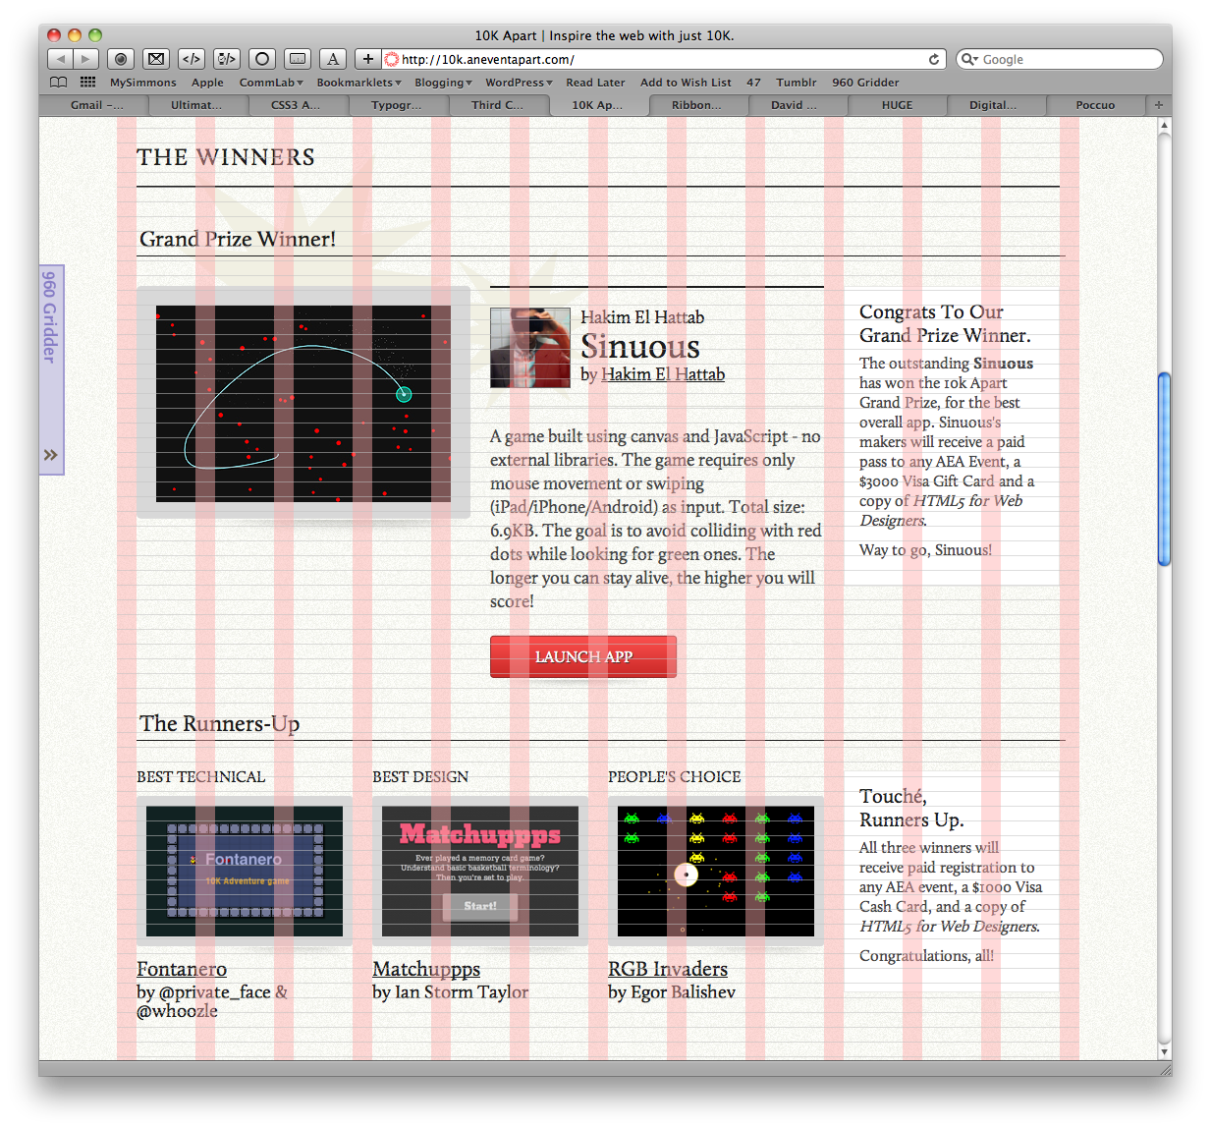Click the plus add bookmark button

(x=367, y=59)
